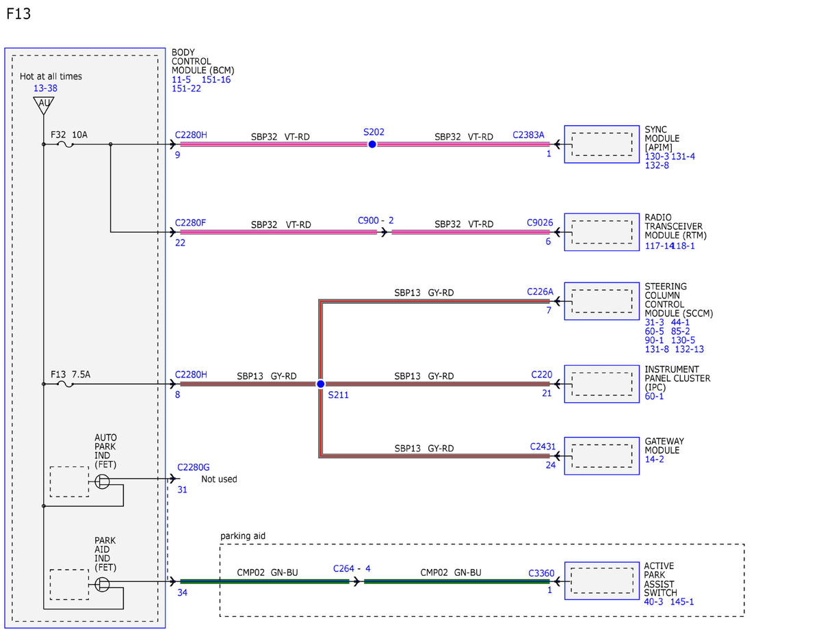821x634 pixels.
Task: Select the F32 10A fuse symbol
Action: click(x=67, y=144)
